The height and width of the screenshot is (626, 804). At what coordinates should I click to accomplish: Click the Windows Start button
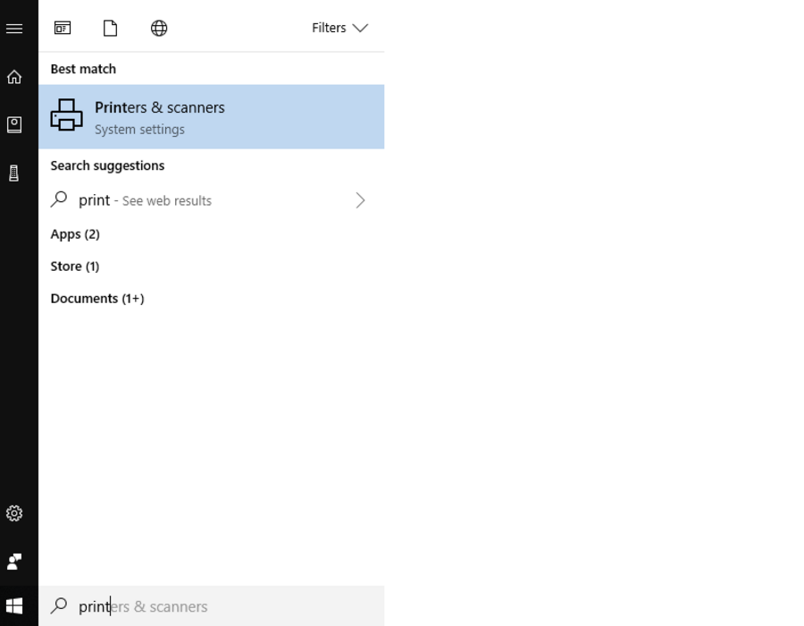point(14,606)
